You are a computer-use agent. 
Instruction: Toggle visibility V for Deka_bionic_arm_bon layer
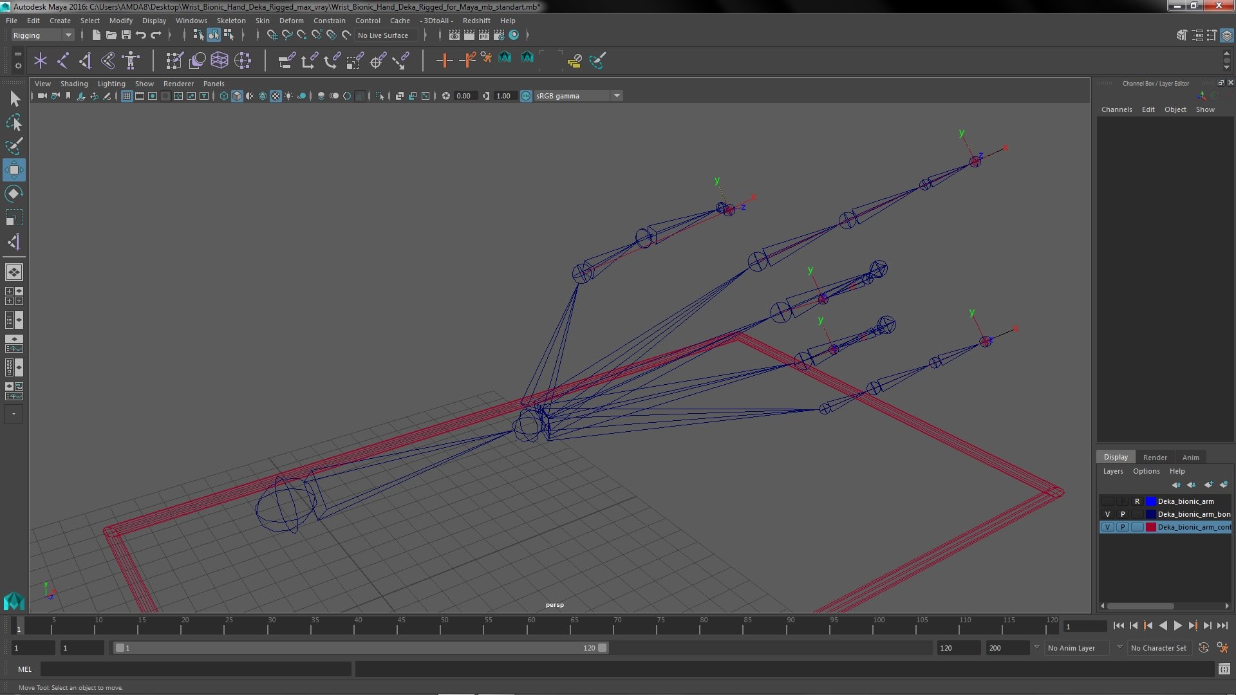(x=1107, y=514)
